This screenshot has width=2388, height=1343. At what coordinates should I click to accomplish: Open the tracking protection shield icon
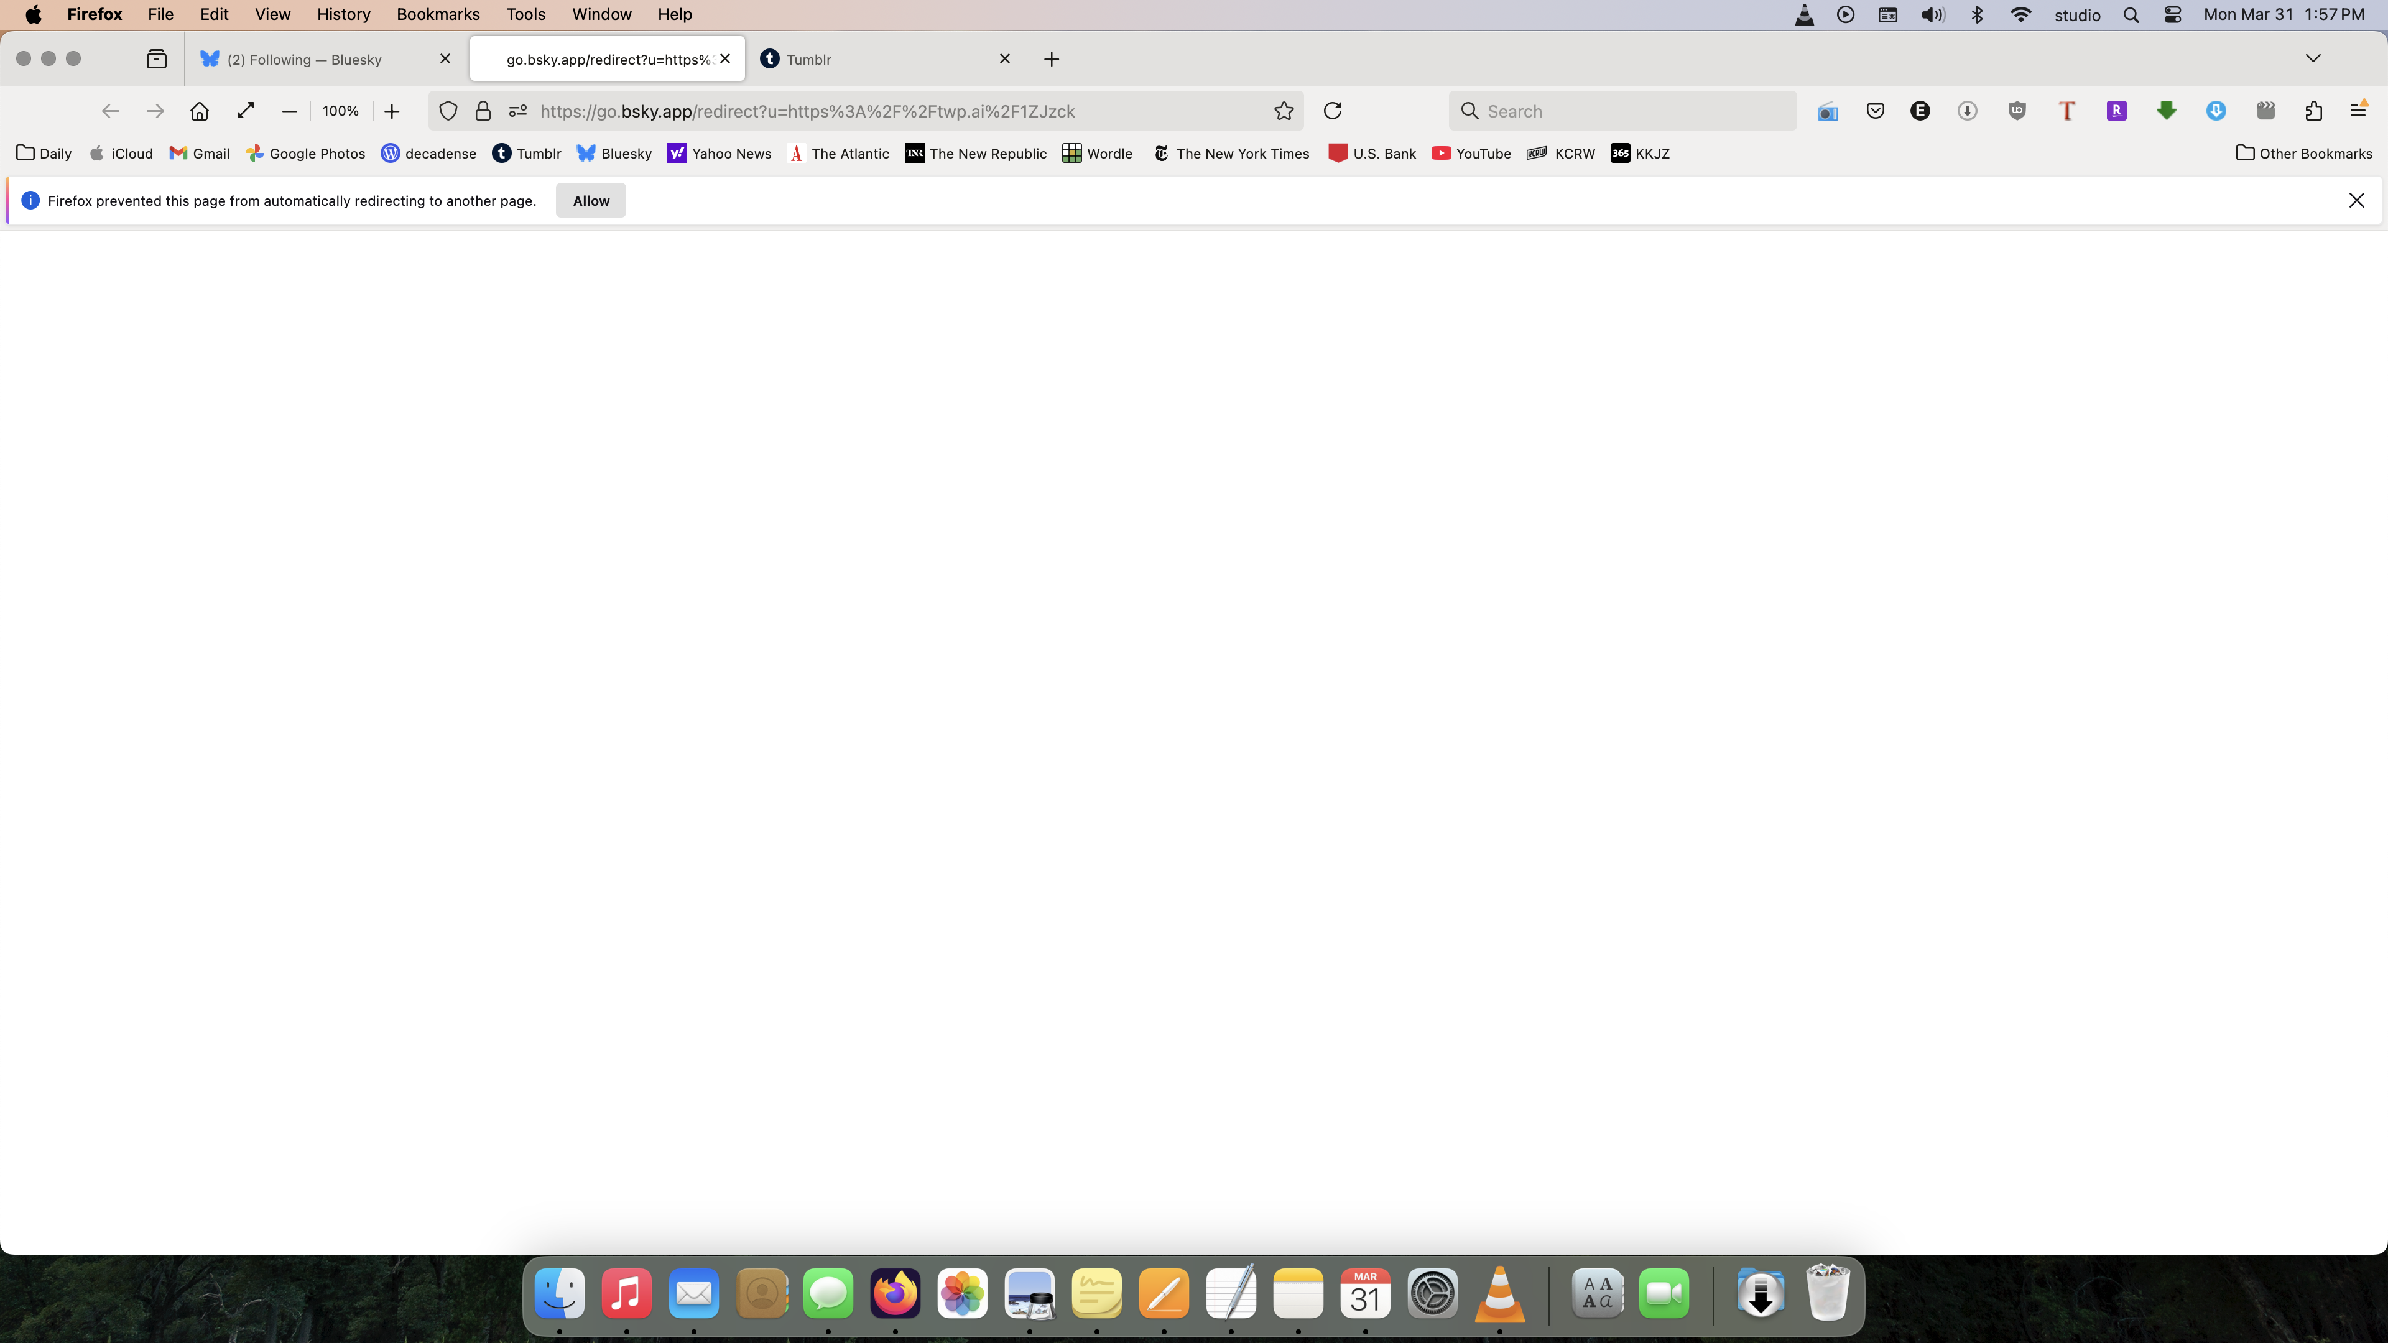coord(448,111)
